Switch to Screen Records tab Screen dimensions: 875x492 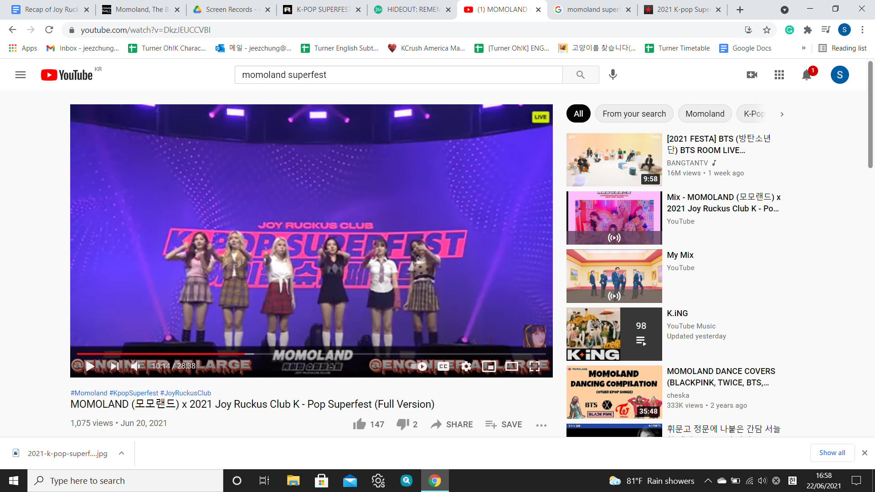click(x=231, y=10)
